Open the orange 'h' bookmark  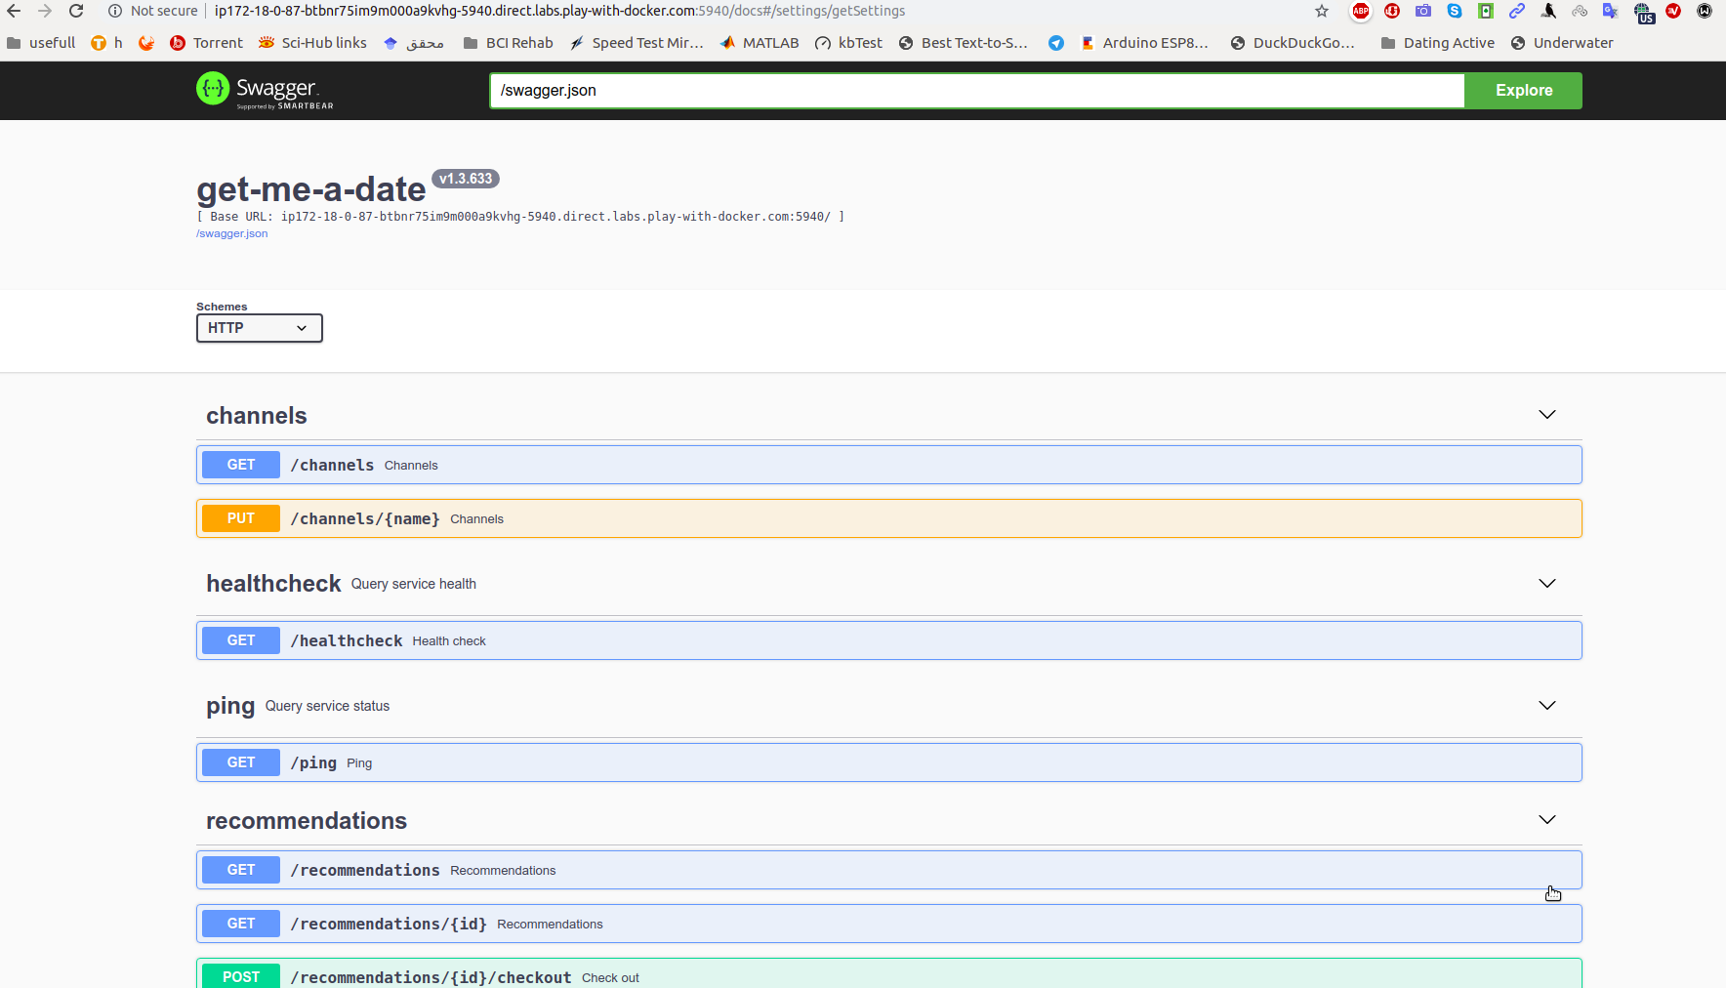pos(106,43)
